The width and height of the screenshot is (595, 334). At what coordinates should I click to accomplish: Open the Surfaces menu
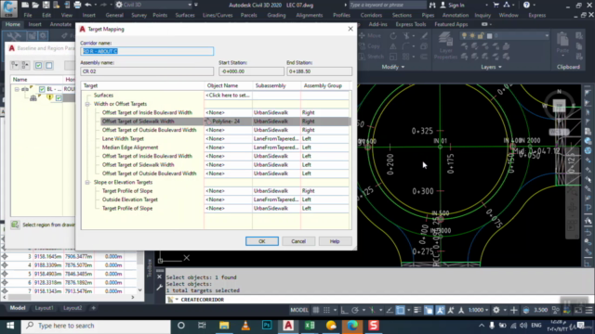(185, 15)
